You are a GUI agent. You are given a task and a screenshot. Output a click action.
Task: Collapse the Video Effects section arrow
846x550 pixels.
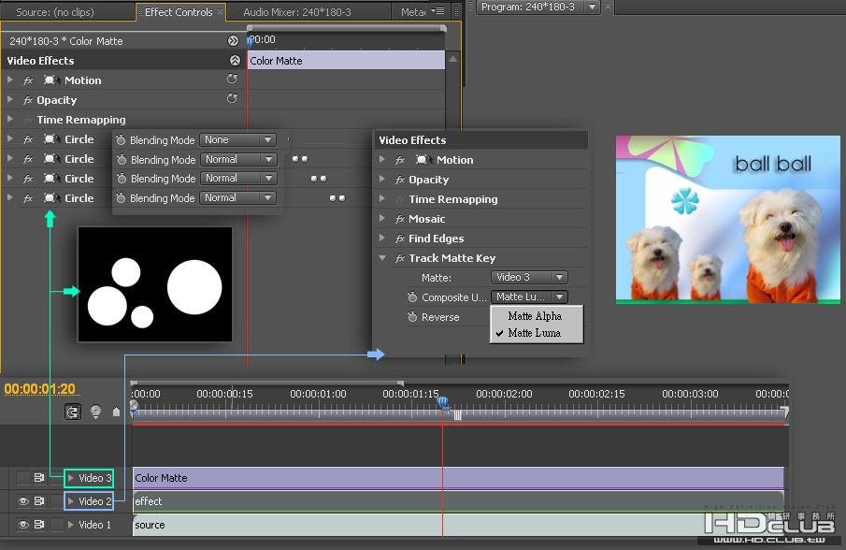tap(235, 61)
